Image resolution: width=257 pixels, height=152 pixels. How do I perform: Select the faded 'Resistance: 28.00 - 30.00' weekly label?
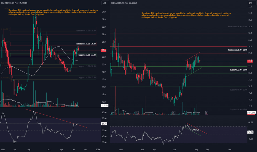point(86,31)
